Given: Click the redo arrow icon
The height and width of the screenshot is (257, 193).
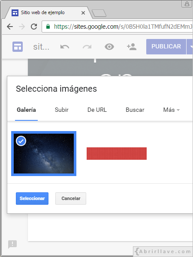Looking at the screenshot, I should point(87,47).
